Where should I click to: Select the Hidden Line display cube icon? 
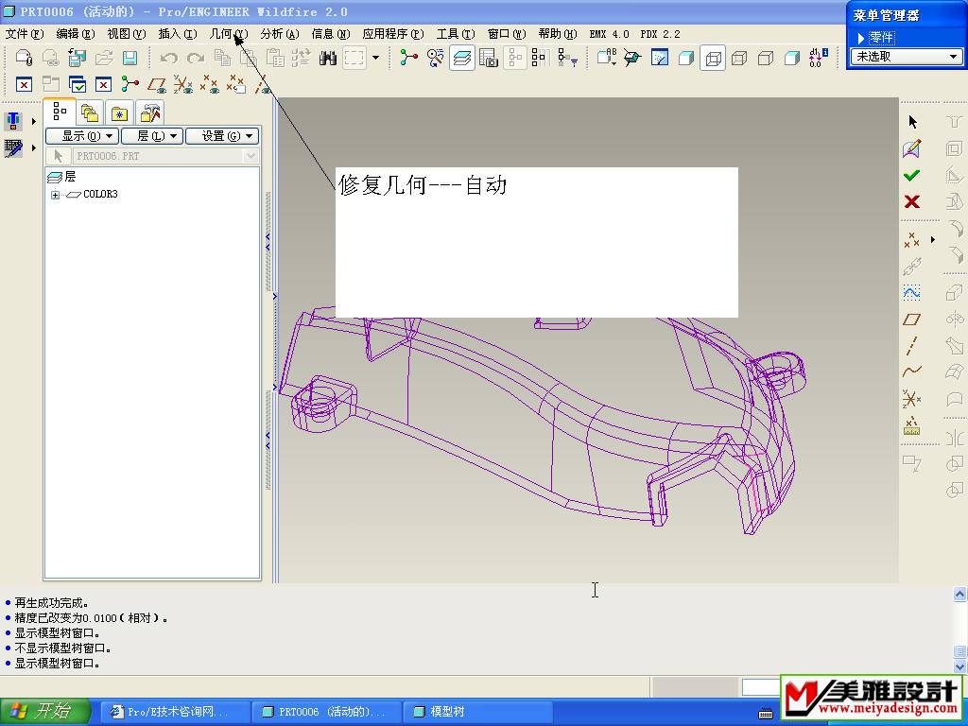pyautogui.click(x=739, y=58)
